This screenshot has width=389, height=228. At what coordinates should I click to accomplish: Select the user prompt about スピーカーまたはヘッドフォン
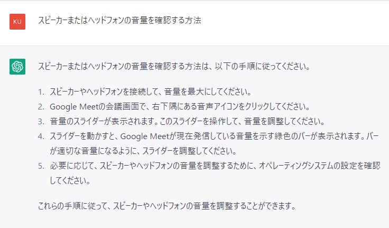(x=119, y=20)
